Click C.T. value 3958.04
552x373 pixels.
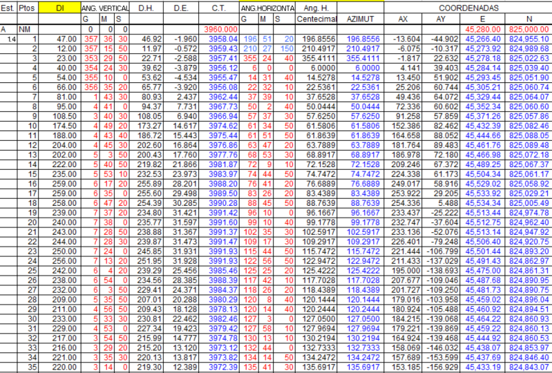223,39
